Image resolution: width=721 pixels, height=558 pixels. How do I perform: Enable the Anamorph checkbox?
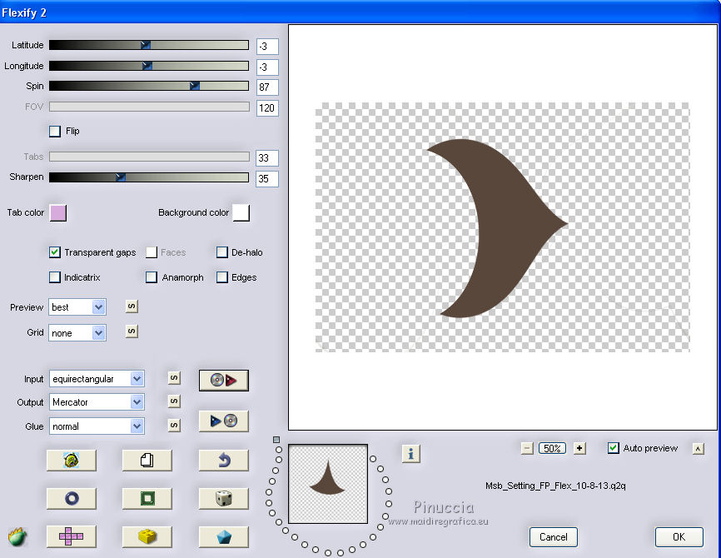click(152, 277)
